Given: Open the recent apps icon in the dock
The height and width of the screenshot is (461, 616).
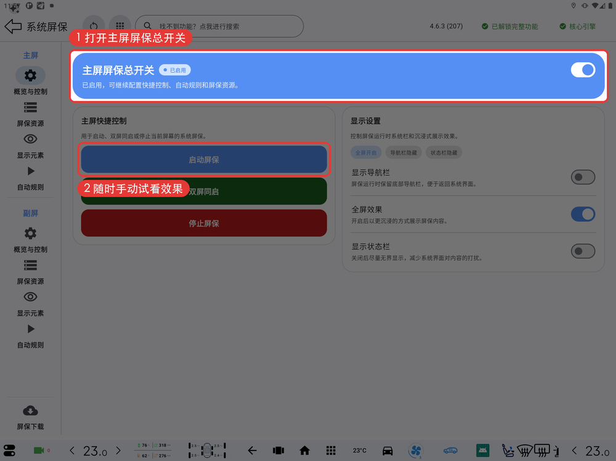Looking at the screenshot, I should point(278,451).
